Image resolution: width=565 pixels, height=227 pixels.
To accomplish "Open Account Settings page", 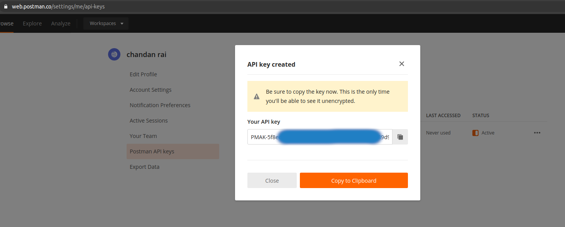I will tap(151, 90).
